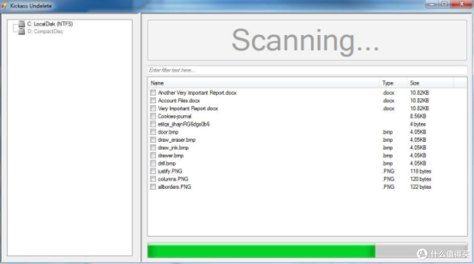This screenshot has height=264, width=474.
Task: Focus the filter text input field
Action: [x=307, y=70]
